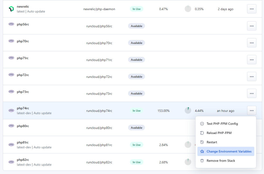
Task: Open the three-dot menu for newrelic
Action: click(252, 9)
